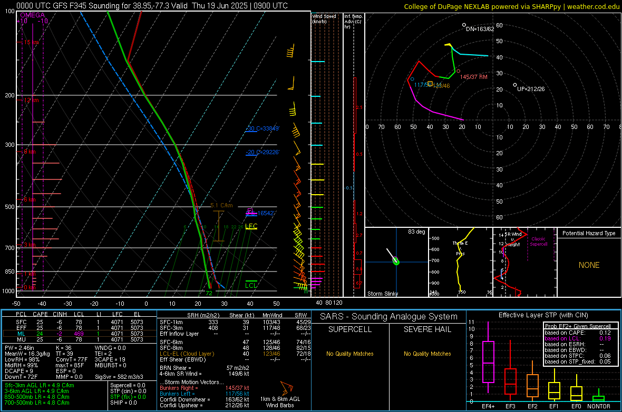Viewport: 622px width, 412px height.
Task: Click the Wind Speed (knots) header
Action: (x=324, y=18)
